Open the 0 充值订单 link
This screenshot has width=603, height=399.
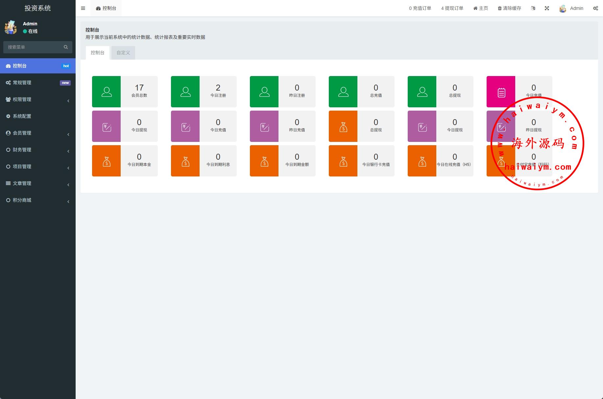[420, 8]
